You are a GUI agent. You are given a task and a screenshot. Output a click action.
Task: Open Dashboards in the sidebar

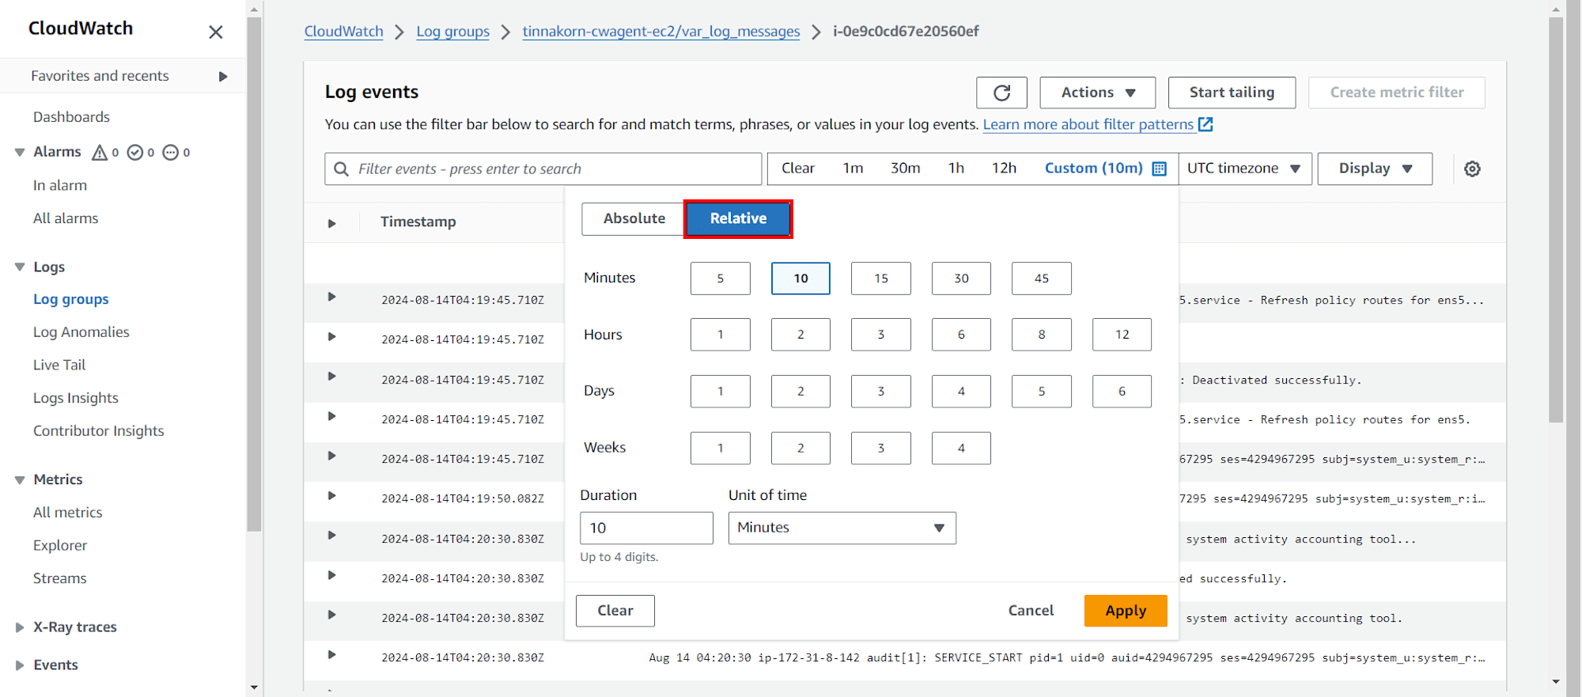pyautogui.click(x=71, y=117)
